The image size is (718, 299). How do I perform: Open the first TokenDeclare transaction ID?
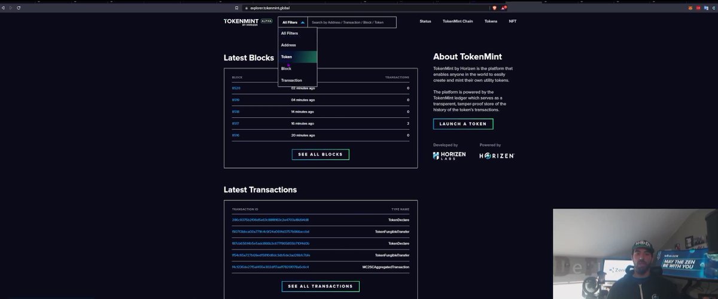click(x=270, y=220)
